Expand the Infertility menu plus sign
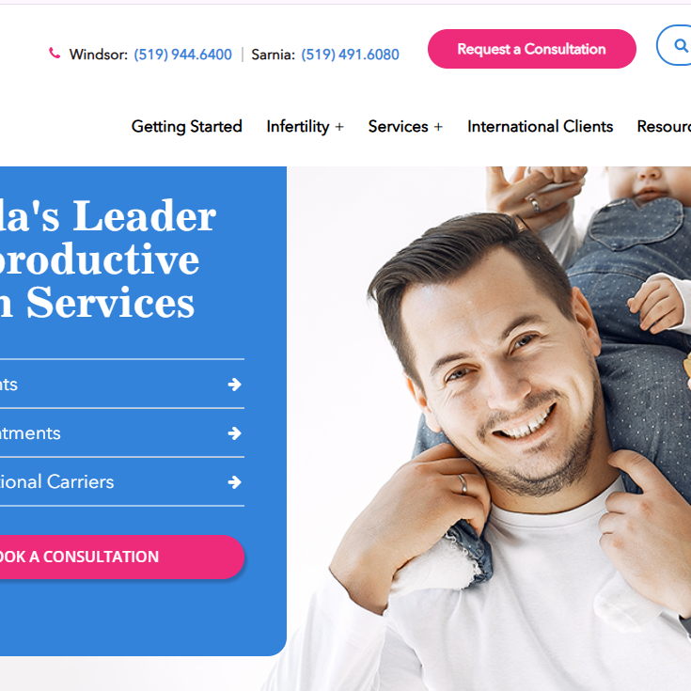The width and height of the screenshot is (691, 691). [339, 127]
